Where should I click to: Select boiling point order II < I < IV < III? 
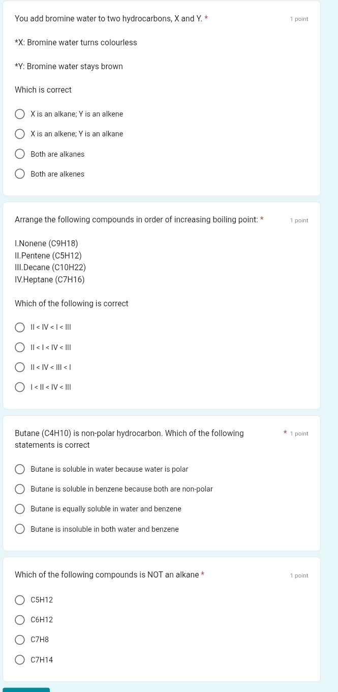(19, 348)
